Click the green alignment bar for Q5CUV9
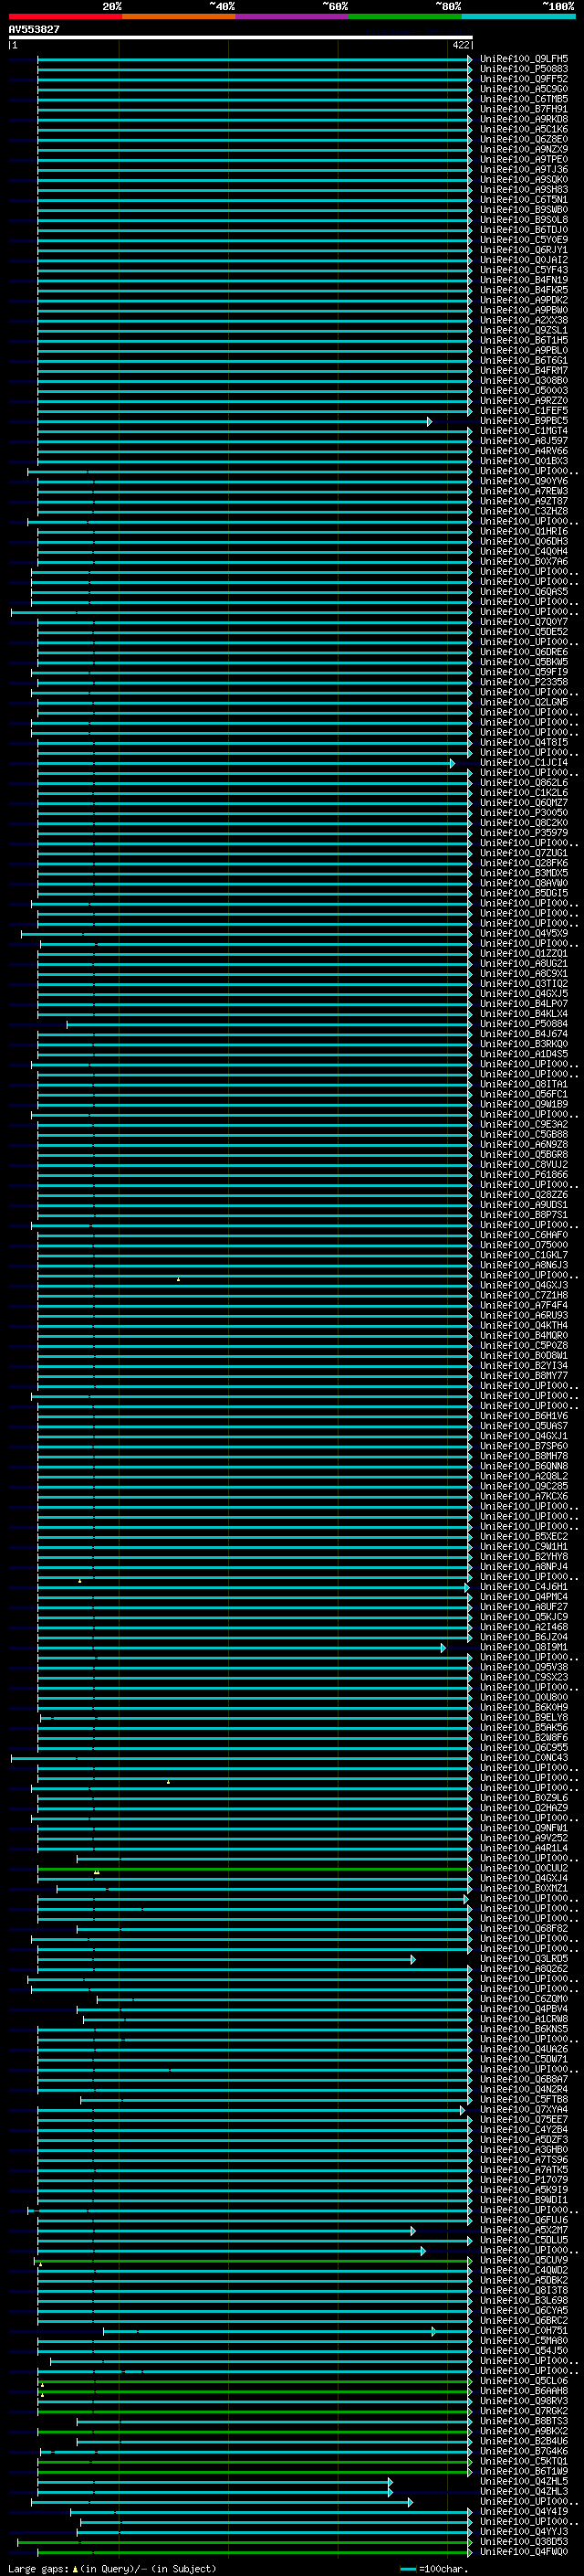Screen dimensions: 584x2576 pyautogui.click(x=253, y=2261)
